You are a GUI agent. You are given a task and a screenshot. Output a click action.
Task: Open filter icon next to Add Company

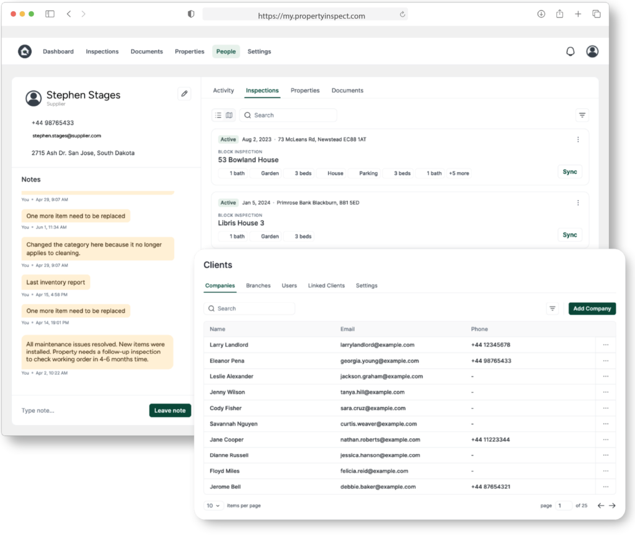coord(553,309)
